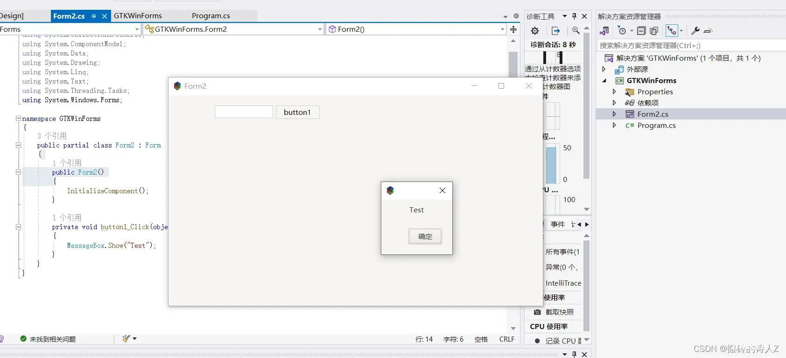The width and height of the screenshot is (786, 358).
Task: Select 依赖项 item in tree
Action: [648, 103]
